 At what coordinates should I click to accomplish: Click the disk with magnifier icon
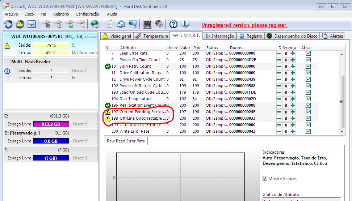81,24
